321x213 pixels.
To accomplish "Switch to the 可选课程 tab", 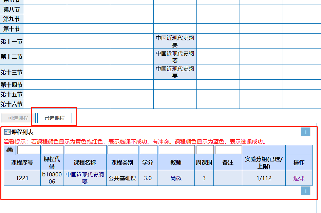I will click(18, 118).
